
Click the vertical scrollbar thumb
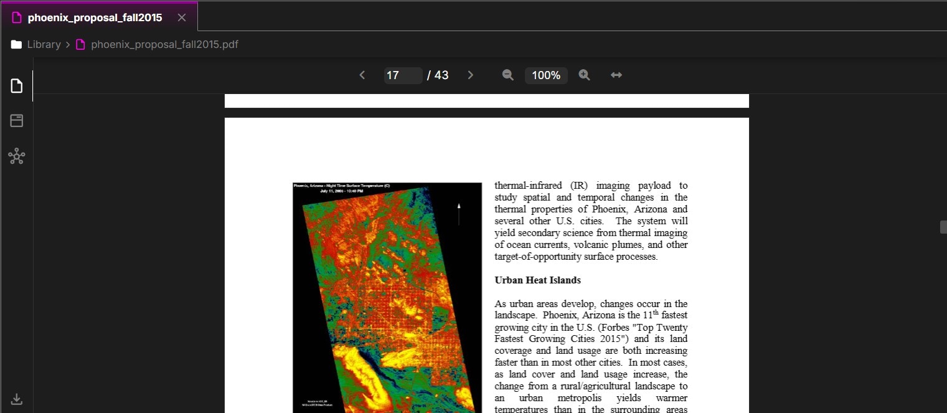click(x=943, y=227)
